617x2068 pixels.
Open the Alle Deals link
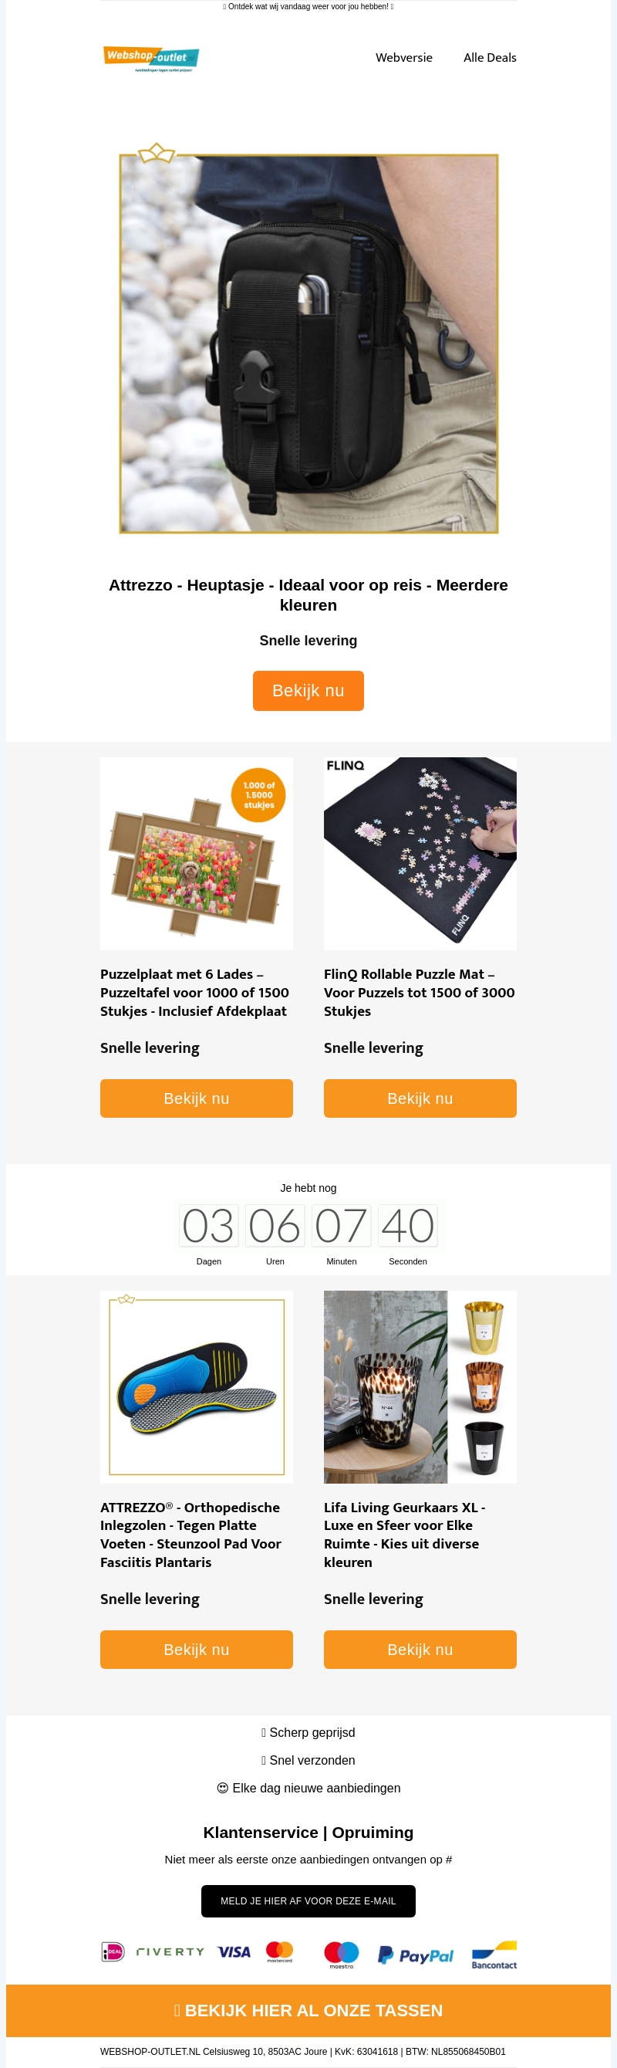click(x=490, y=58)
